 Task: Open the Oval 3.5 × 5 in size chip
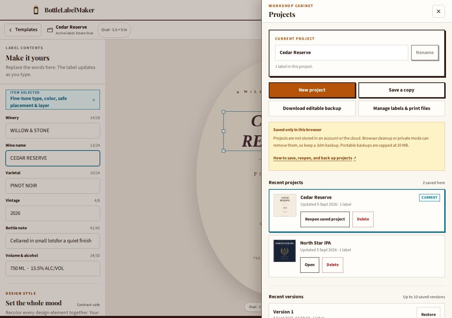tap(114, 30)
